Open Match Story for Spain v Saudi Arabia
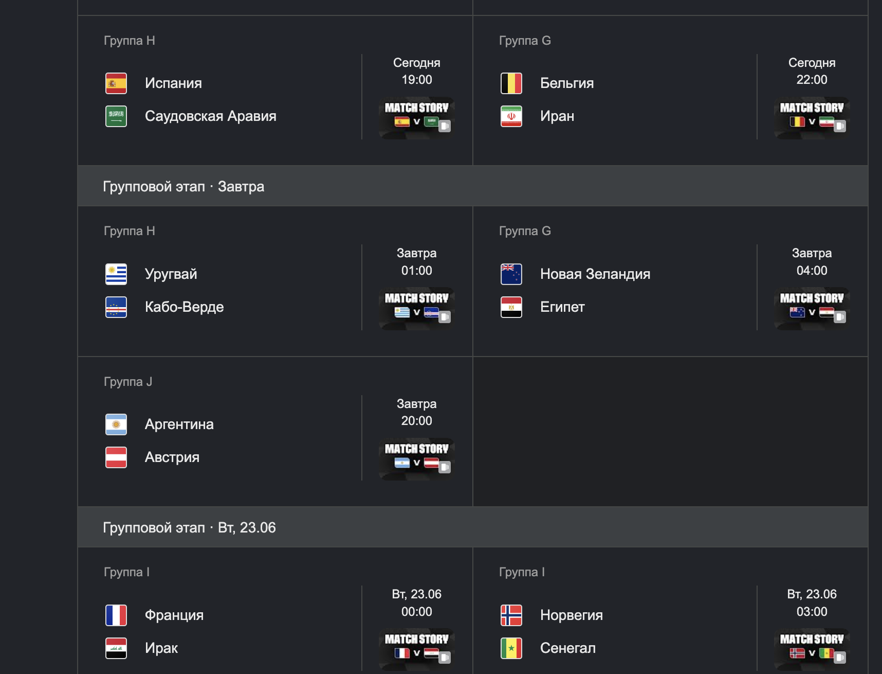Screen dimensions: 882x674 click(x=417, y=118)
